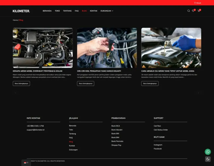Visit the Instagram link
The width and height of the screenshot is (214, 166).
158,145
